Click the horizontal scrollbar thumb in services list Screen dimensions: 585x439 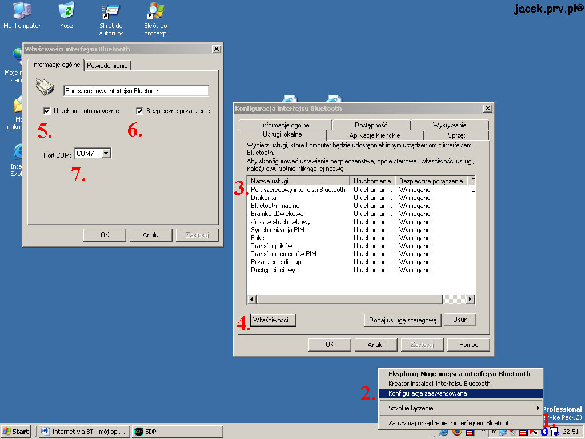[349, 300]
